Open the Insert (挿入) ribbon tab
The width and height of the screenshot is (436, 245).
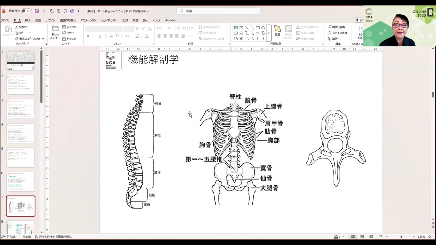[x=28, y=20]
